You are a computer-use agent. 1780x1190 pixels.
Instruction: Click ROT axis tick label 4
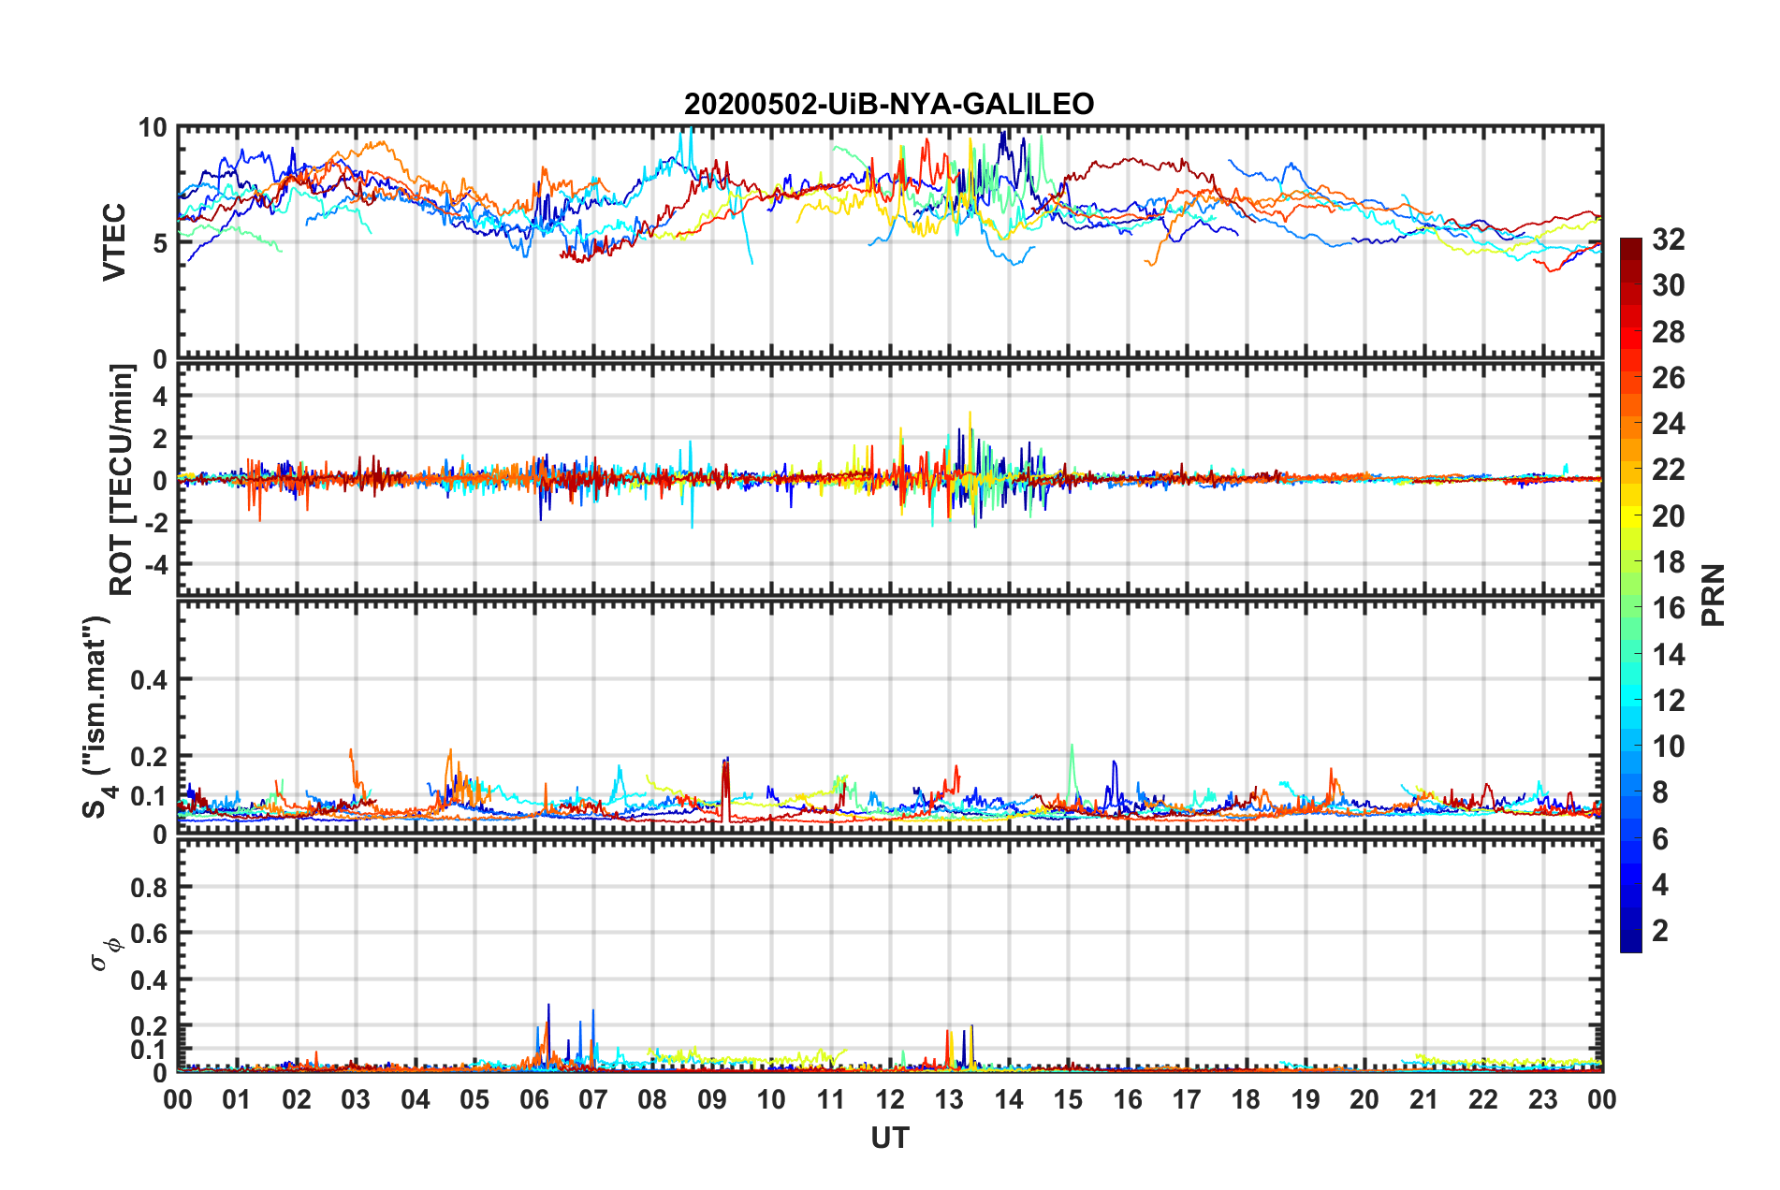pyautogui.click(x=160, y=397)
